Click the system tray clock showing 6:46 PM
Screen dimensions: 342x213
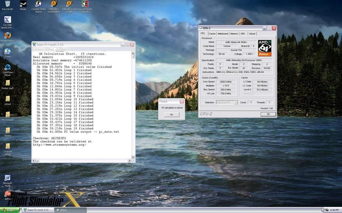(x=334, y=210)
